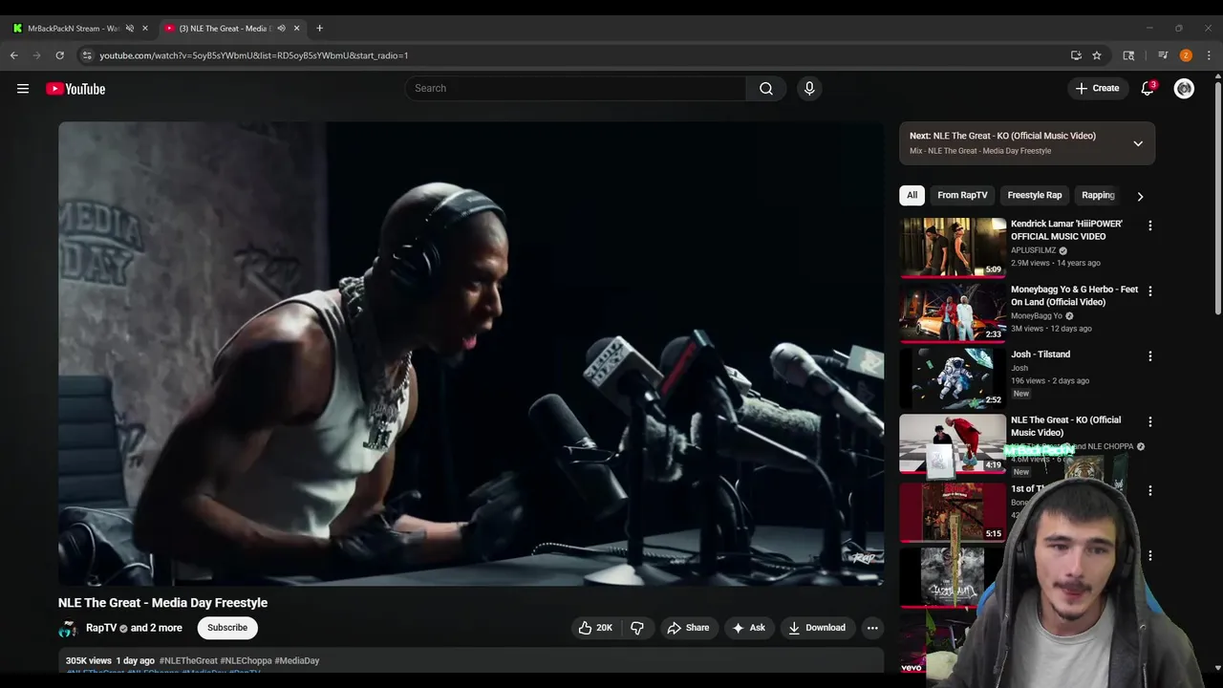
Task: Click the search magnifier button
Action: (766, 88)
